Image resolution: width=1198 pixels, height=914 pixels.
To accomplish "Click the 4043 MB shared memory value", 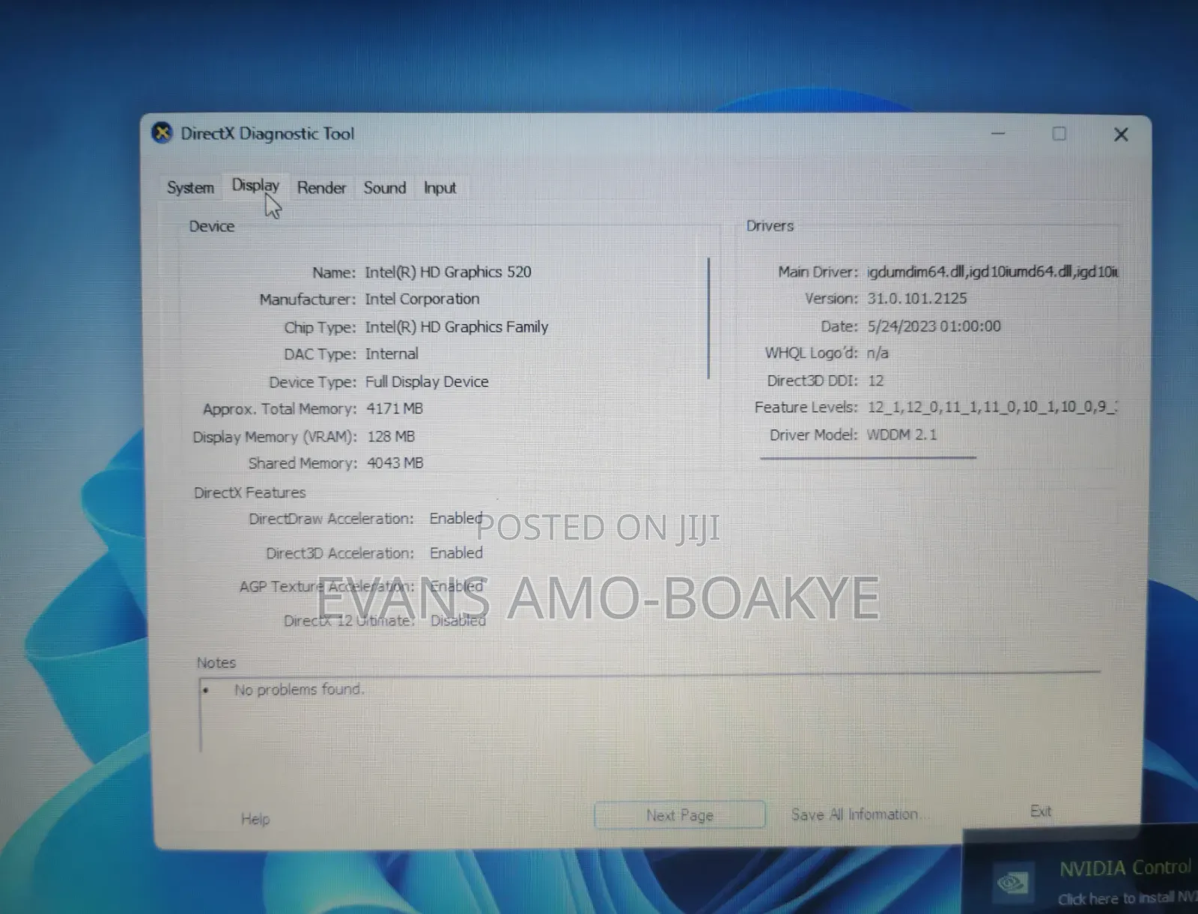I will tap(395, 463).
